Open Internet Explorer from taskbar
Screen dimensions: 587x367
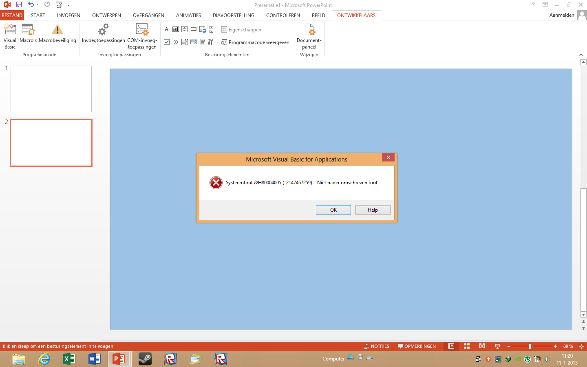pos(44,359)
